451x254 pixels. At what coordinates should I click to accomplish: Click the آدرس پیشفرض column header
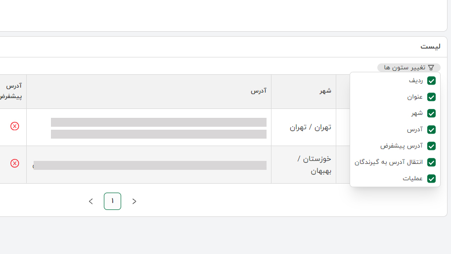coord(13,91)
